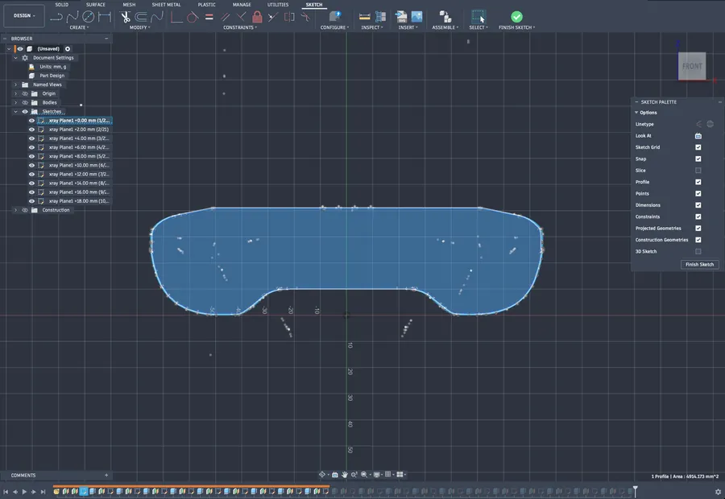Activate the Trim scissors tool

coord(125,17)
